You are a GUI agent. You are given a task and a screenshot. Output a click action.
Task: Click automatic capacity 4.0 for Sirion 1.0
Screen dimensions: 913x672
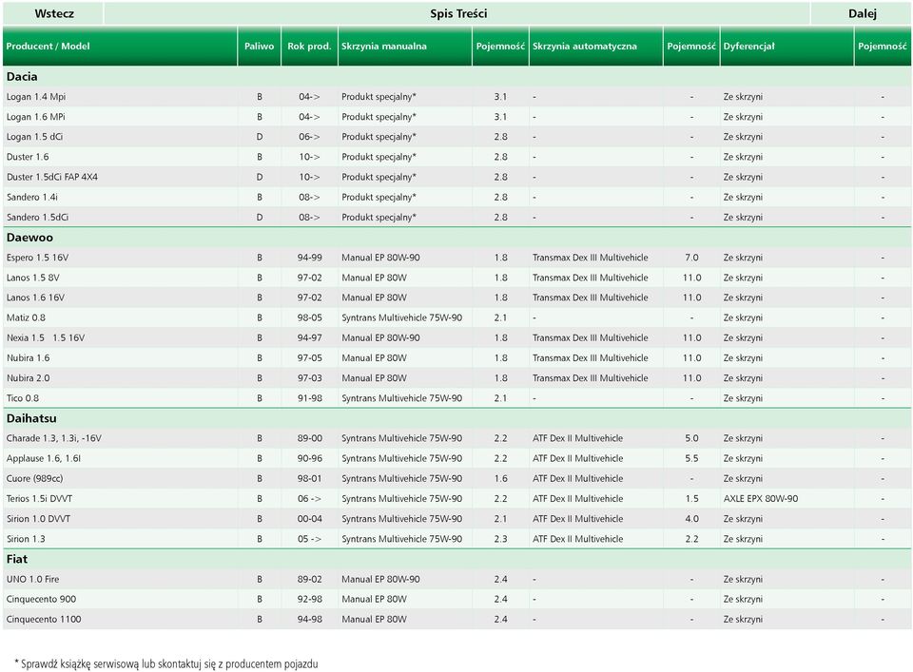691,519
